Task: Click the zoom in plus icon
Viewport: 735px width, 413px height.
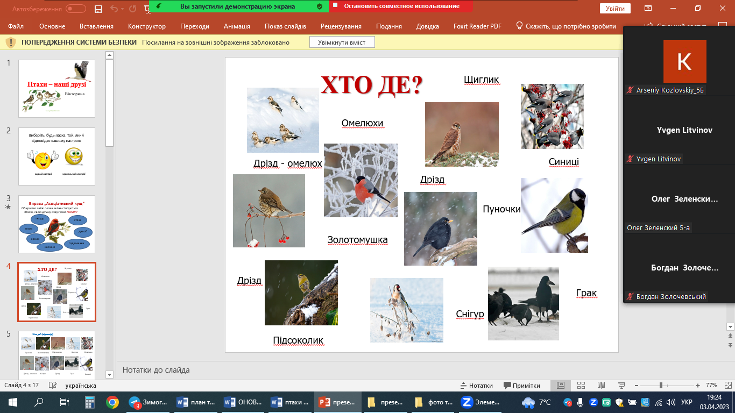Action: click(x=698, y=386)
